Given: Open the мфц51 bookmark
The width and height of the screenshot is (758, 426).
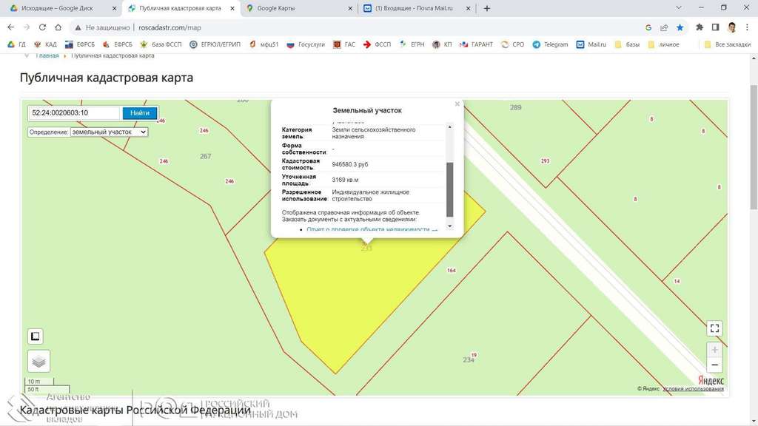Looking at the screenshot, I should pos(264,44).
